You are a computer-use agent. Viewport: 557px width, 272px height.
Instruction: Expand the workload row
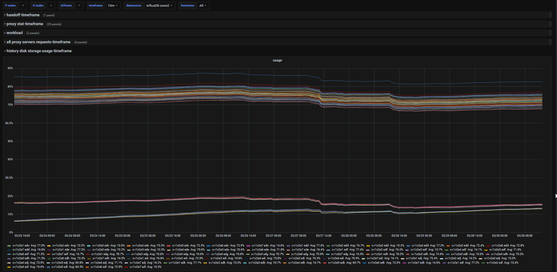click(x=15, y=33)
